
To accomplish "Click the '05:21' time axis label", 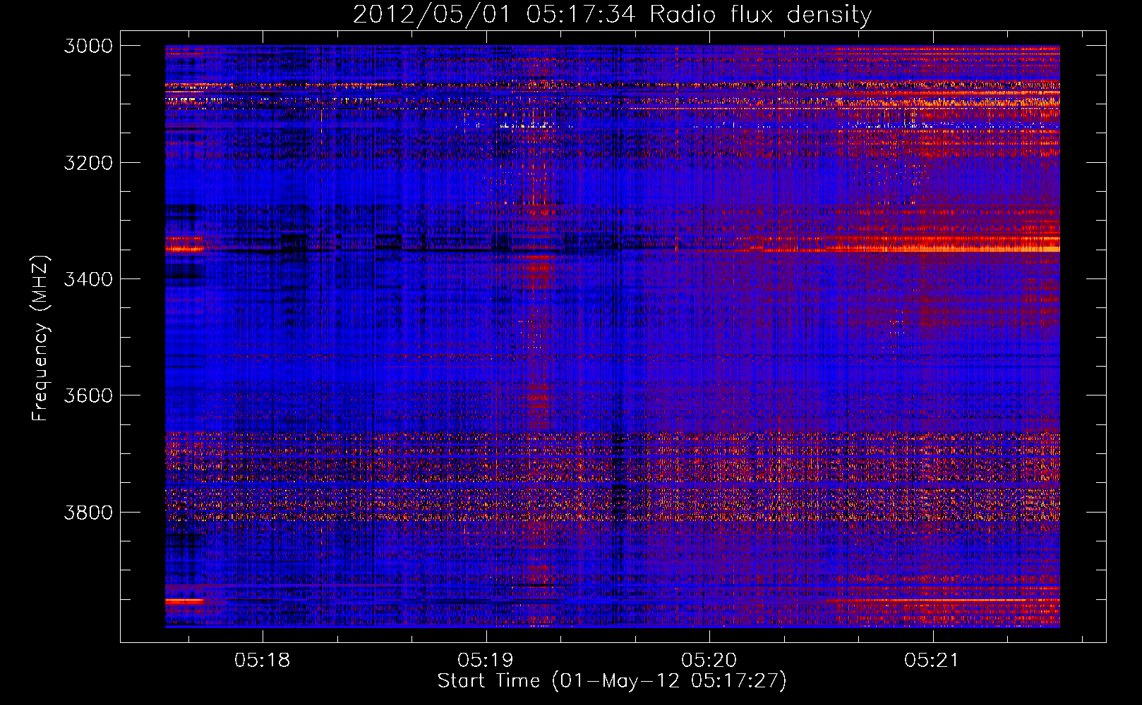I will coord(932,661).
